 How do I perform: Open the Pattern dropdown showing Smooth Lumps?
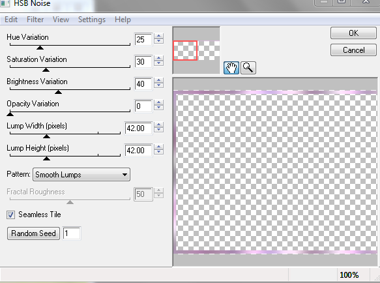(81, 175)
